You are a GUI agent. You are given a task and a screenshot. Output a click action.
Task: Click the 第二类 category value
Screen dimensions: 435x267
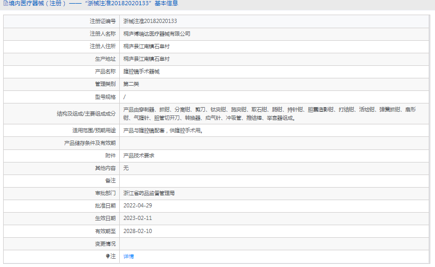(131, 84)
